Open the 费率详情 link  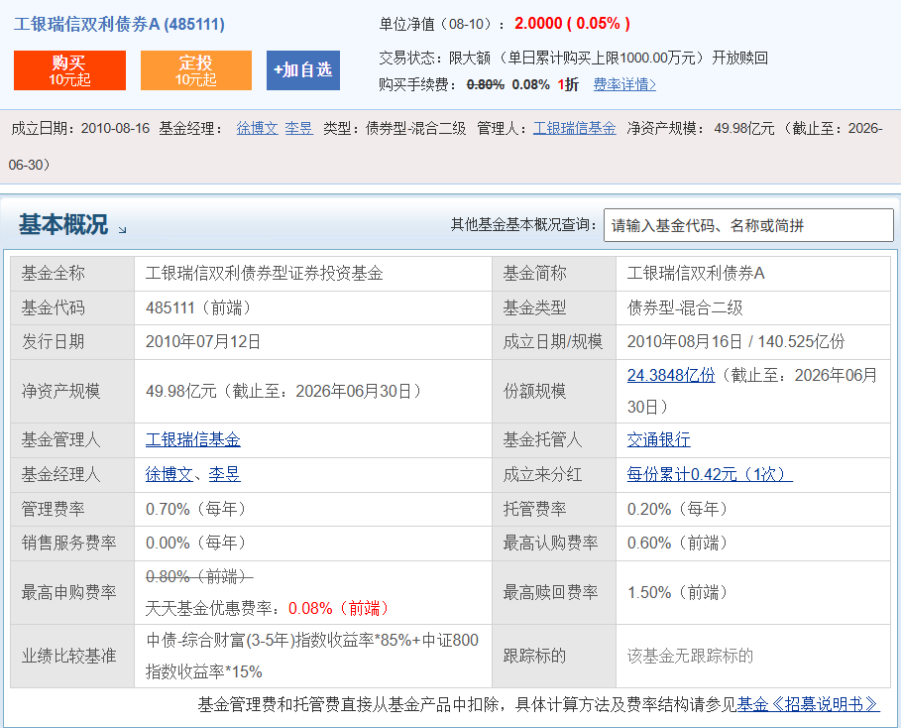(x=624, y=84)
